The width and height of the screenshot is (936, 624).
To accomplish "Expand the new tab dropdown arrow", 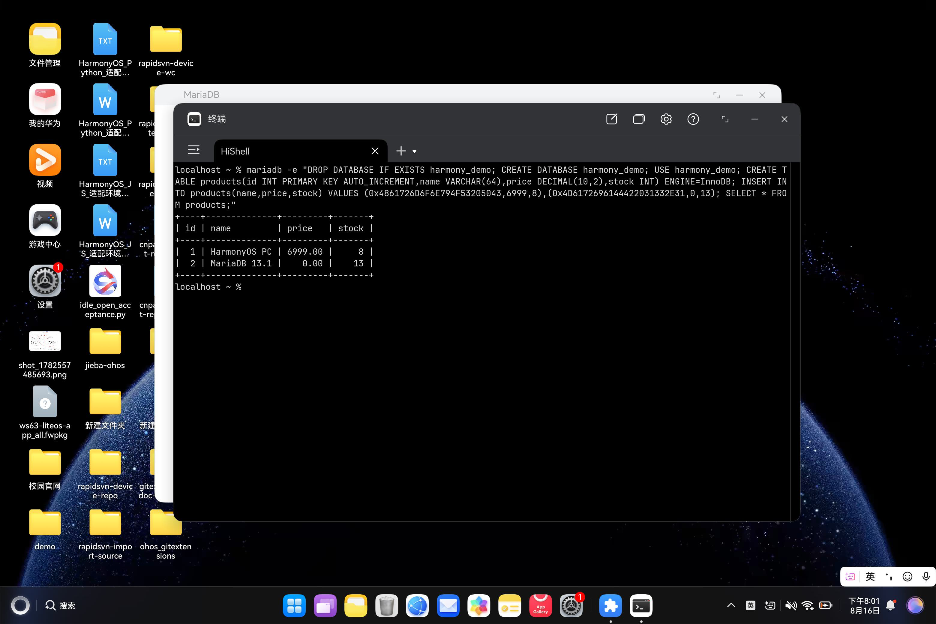I will coord(414,151).
